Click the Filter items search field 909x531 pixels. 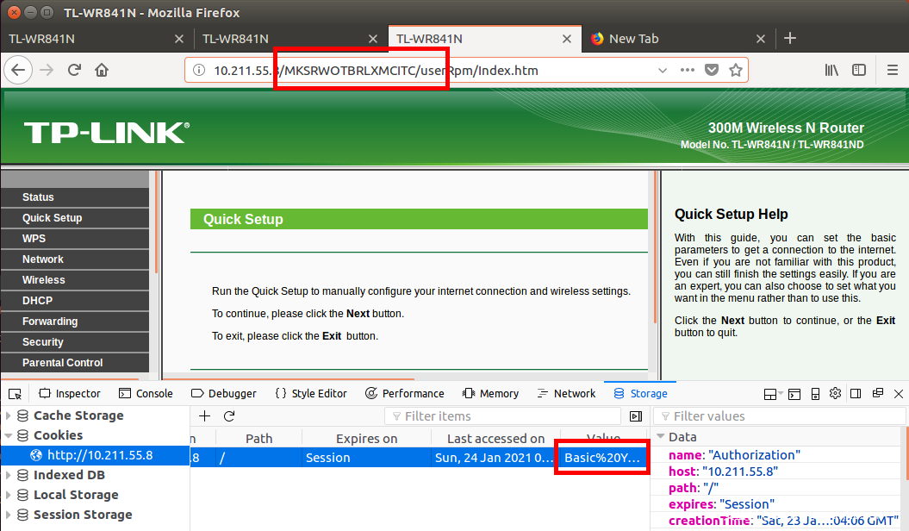tap(508, 416)
